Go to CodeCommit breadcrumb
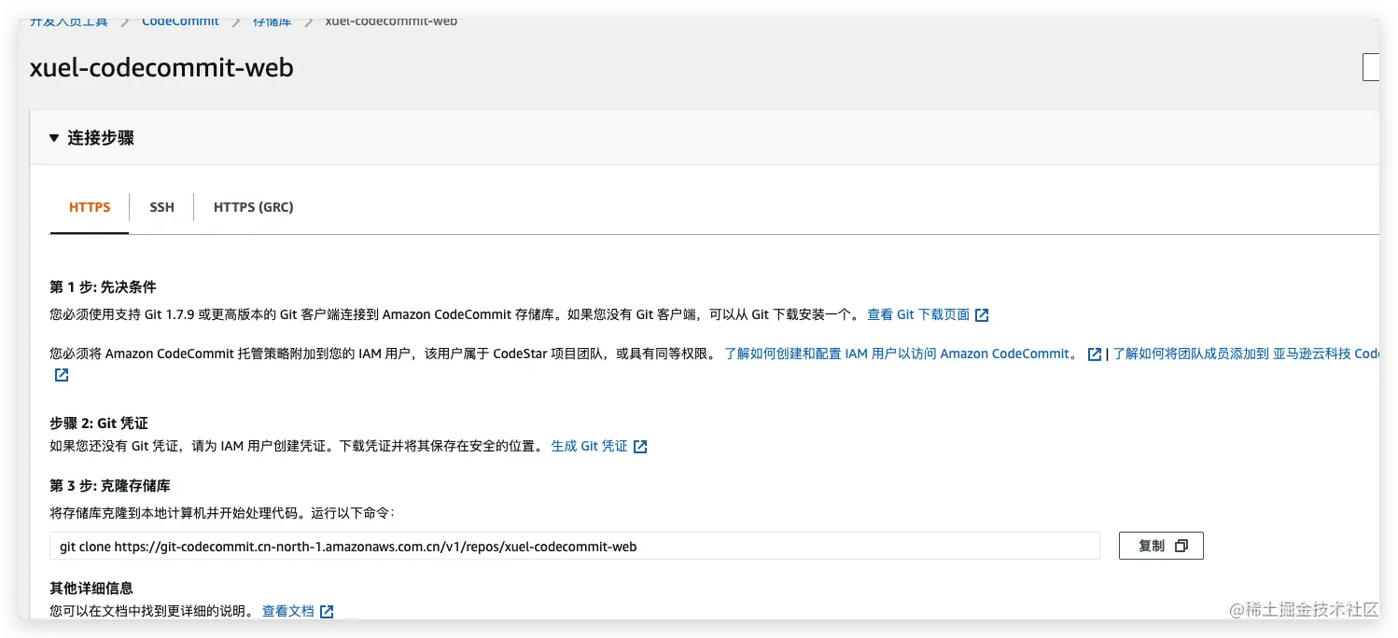 coord(180,21)
